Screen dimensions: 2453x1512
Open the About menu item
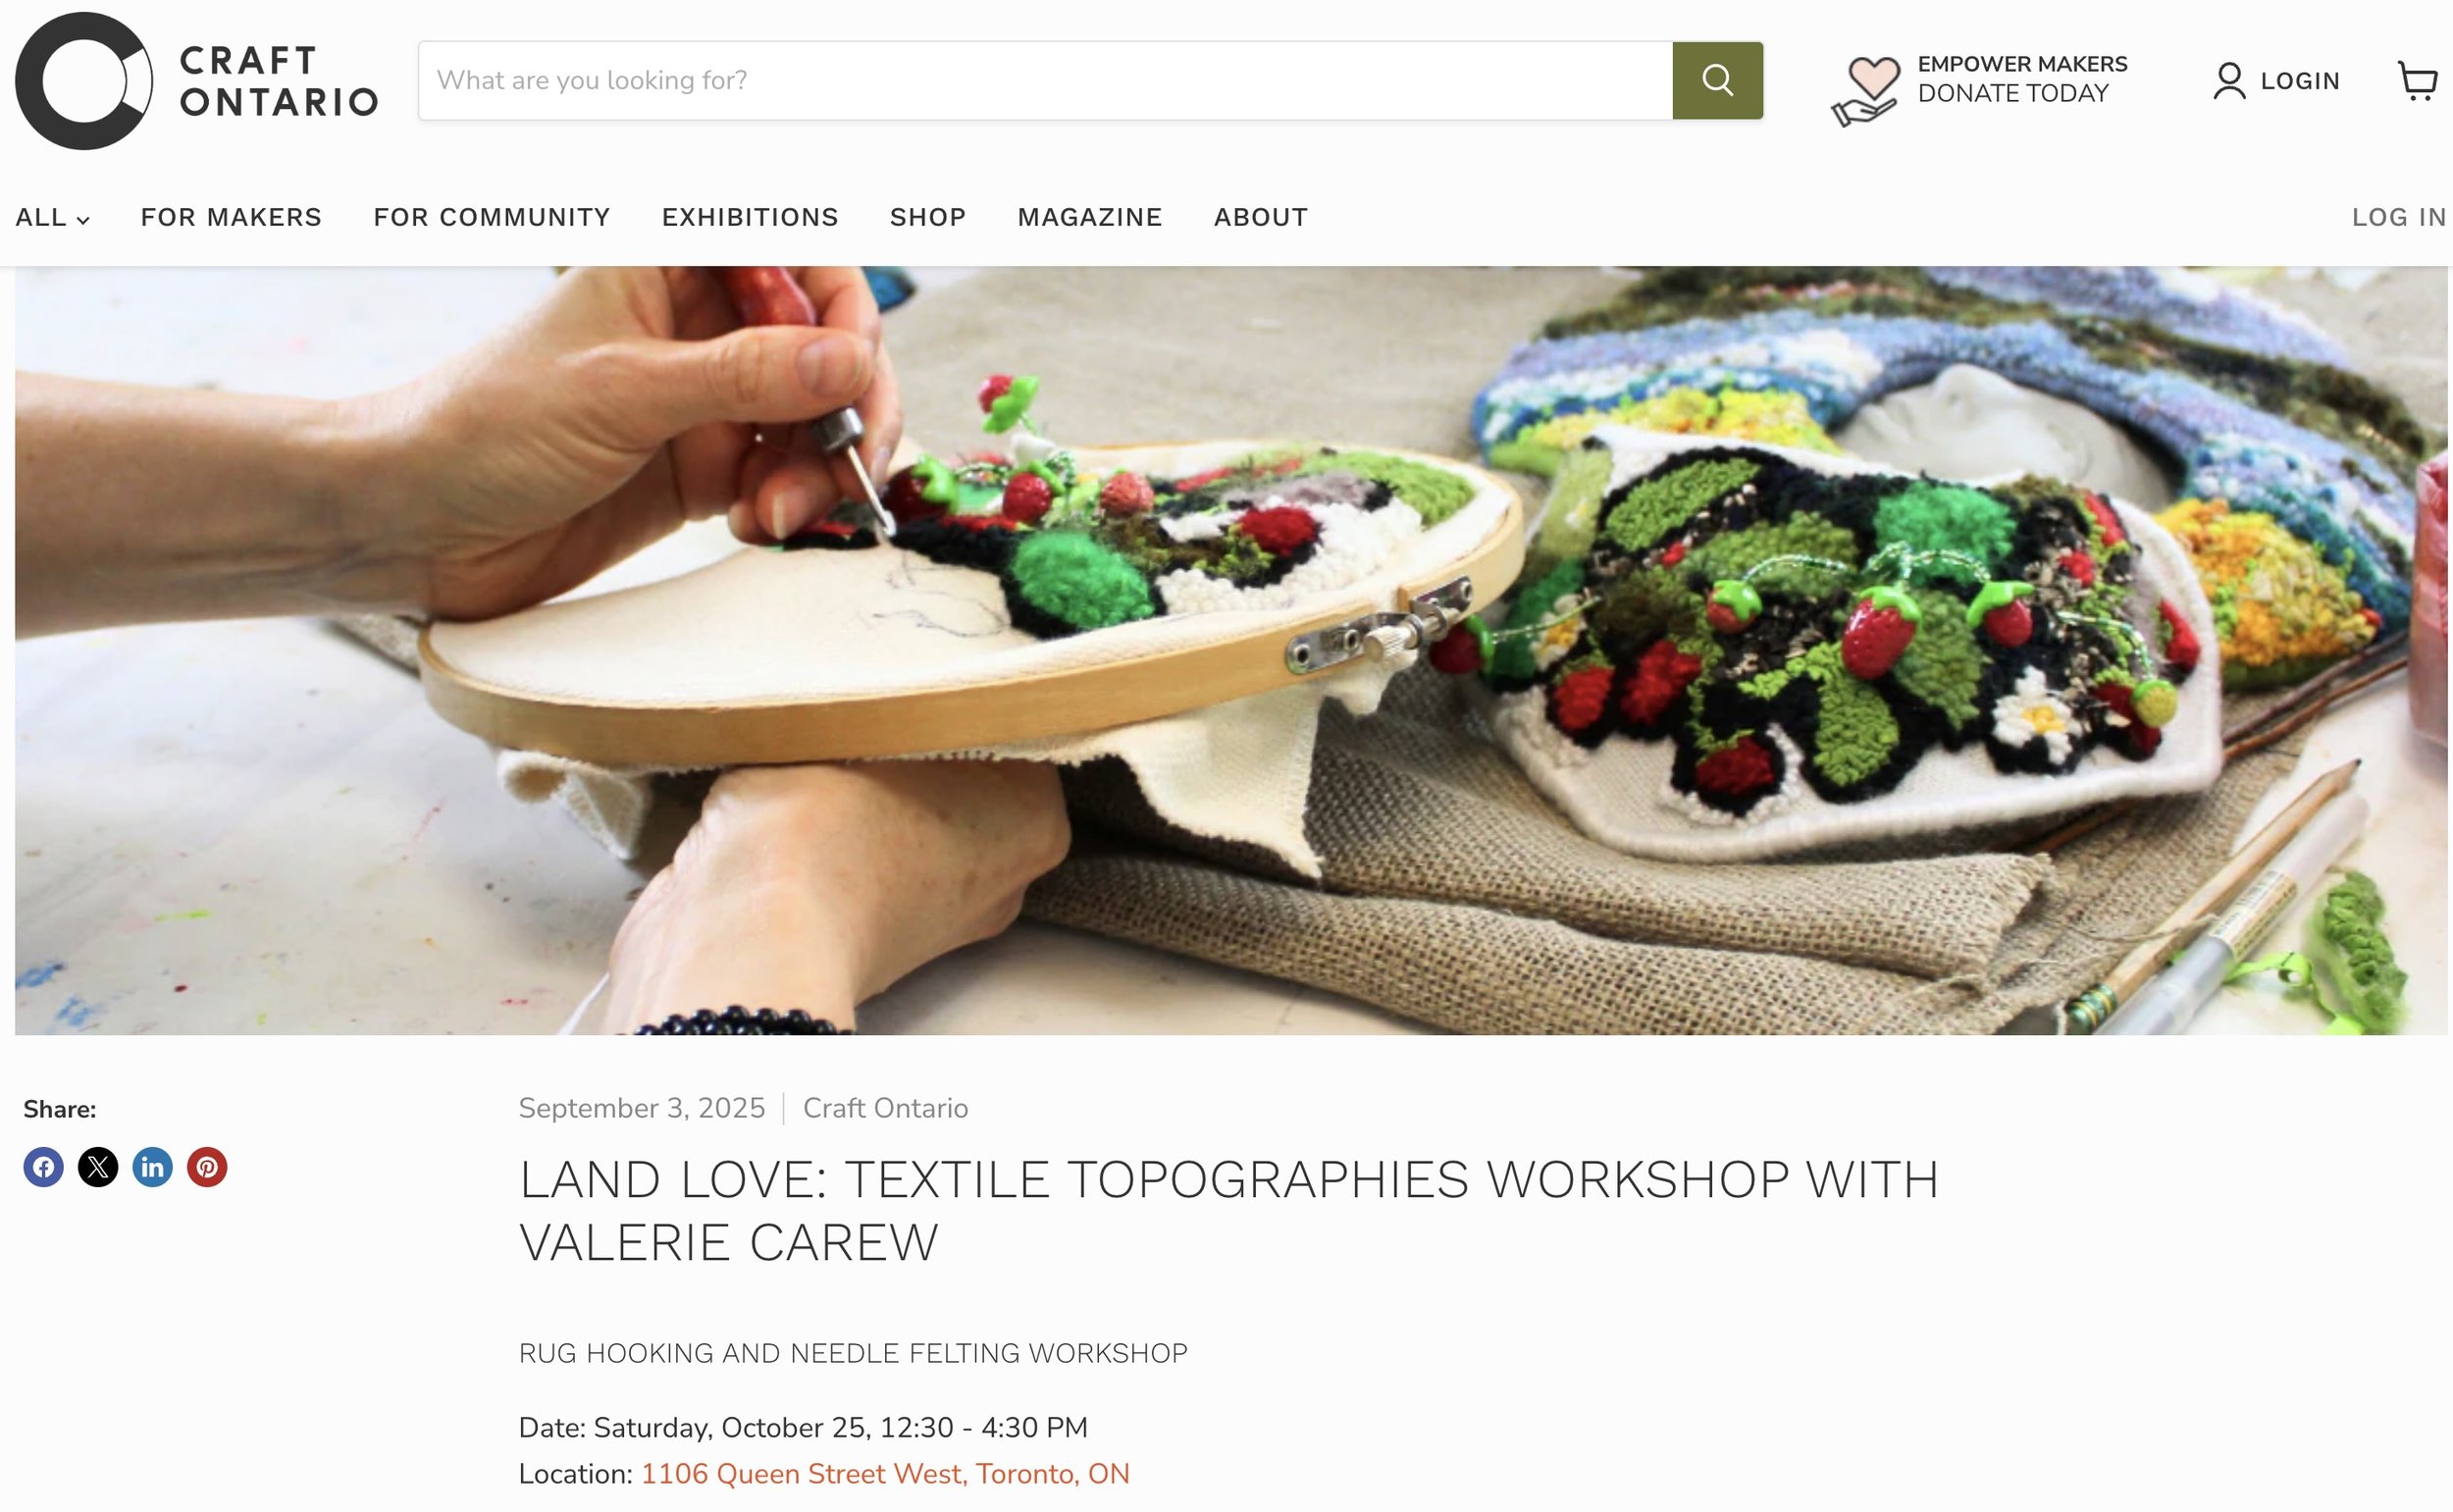pyautogui.click(x=1261, y=217)
